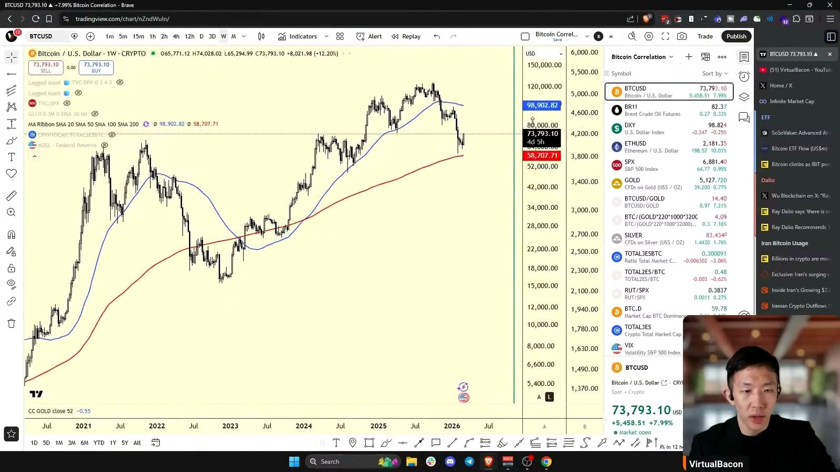Show the GLI EMA 30 60 indicator
Image resolution: width=840 pixels, height=472 pixels.
(x=95, y=114)
